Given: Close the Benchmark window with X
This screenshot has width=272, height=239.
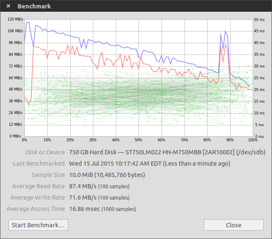Looking at the screenshot, I should click(x=8, y=6).
